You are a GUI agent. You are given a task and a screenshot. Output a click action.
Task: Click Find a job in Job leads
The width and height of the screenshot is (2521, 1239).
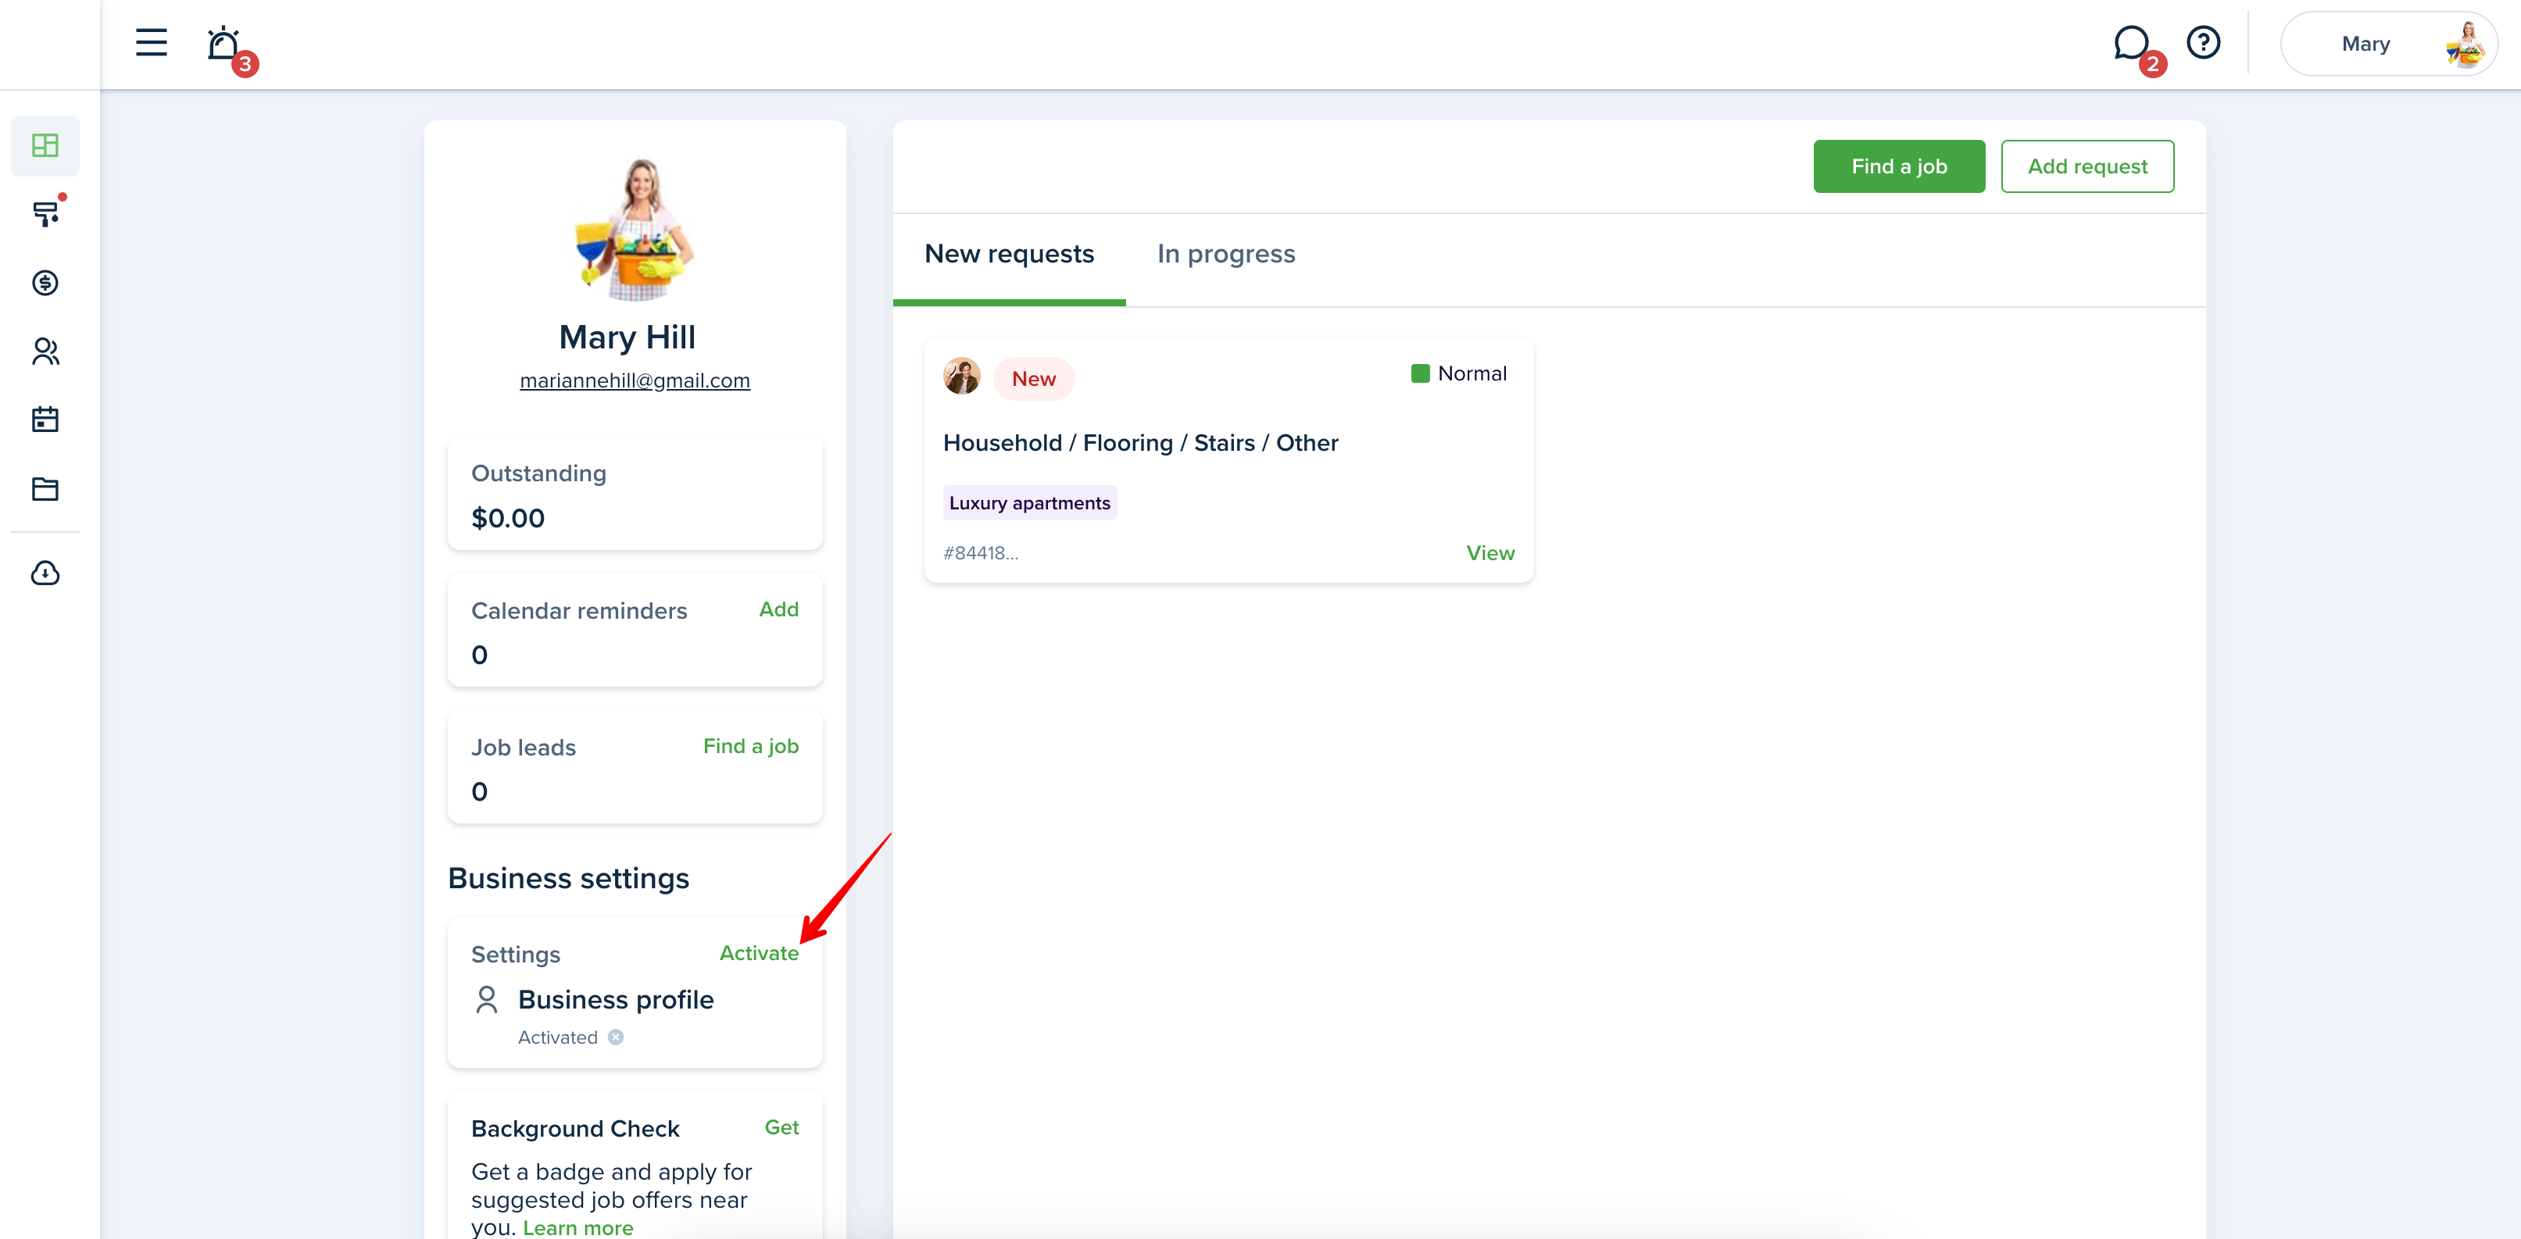click(751, 746)
